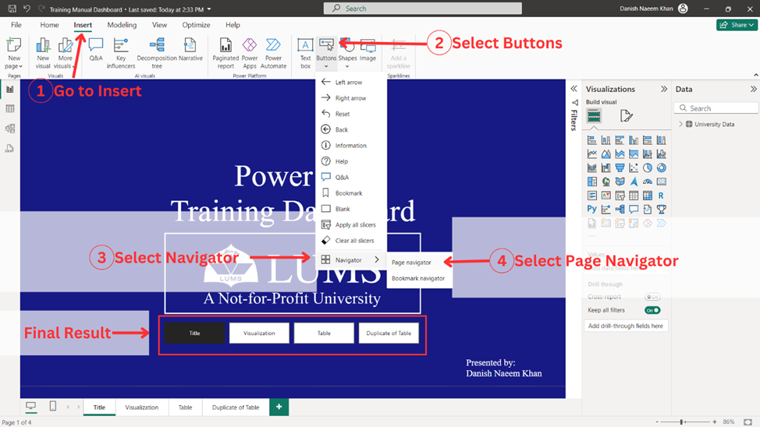Select Page navigator from submenu
Screen dimensions: 760x427
tap(419, 263)
